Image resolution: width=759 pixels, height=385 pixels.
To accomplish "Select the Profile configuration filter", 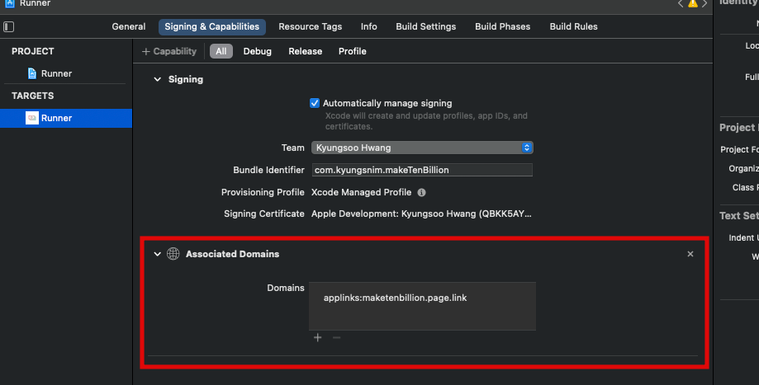I will (x=353, y=51).
